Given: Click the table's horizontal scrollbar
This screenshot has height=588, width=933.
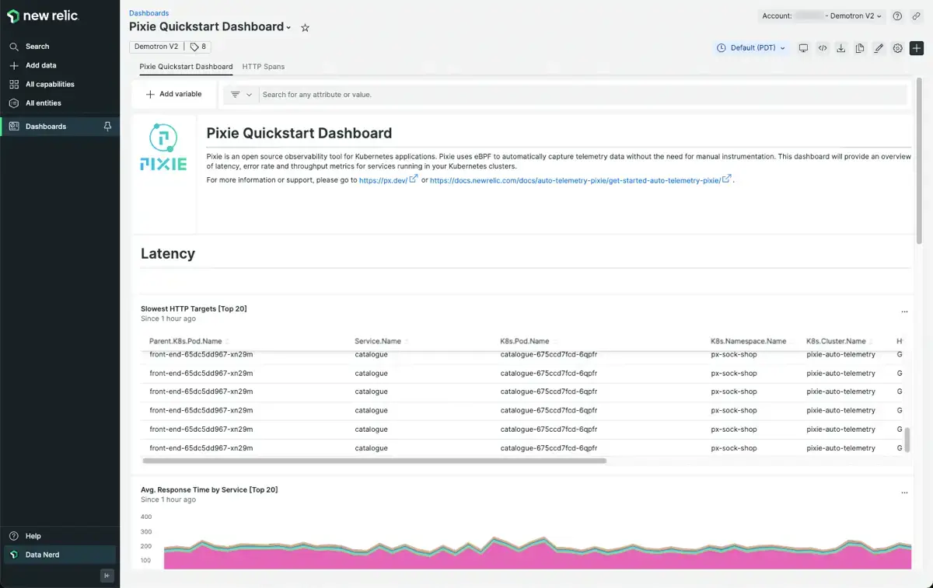Looking at the screenshot, I should point(374,461).
